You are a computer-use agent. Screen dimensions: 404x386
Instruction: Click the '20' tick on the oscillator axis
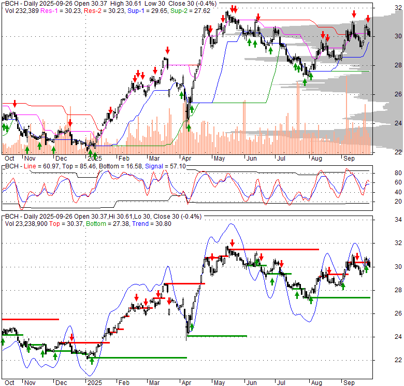[398, 202]
